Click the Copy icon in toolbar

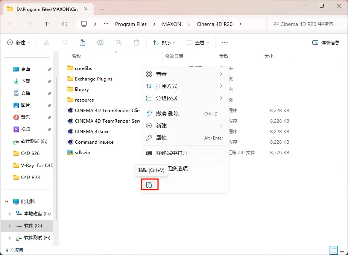point(64,42)
